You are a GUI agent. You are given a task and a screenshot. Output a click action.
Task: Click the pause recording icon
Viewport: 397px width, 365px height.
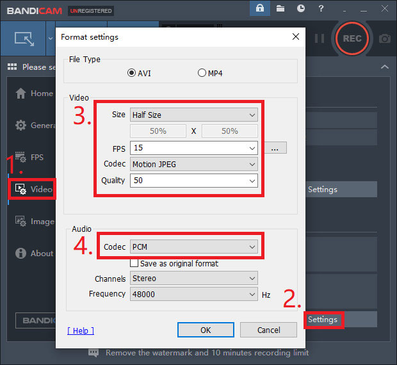pos(320,38)
